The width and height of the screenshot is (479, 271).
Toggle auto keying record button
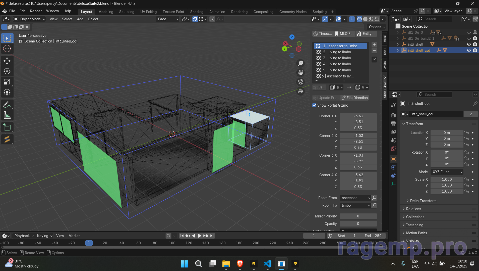(168, 236)
